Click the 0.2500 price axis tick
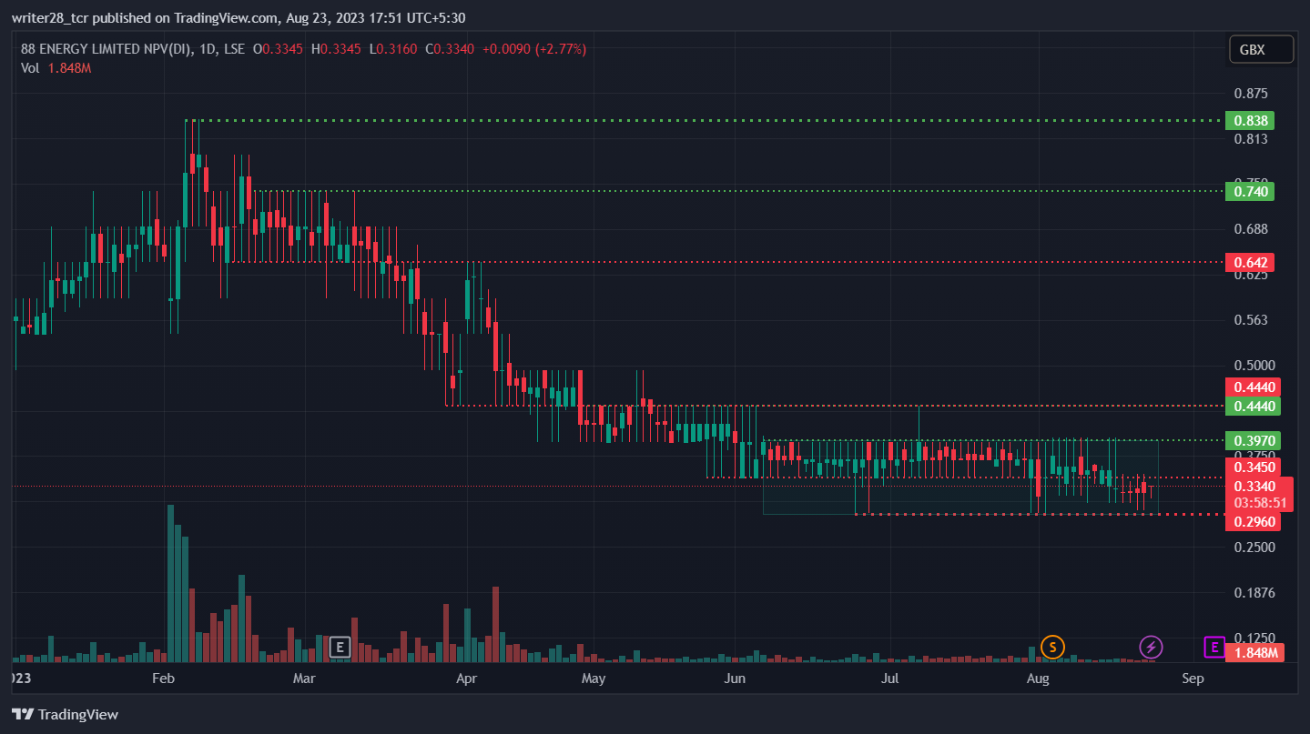The height and width of the screenshot is (734, 1310). [x=1253, y=548]
